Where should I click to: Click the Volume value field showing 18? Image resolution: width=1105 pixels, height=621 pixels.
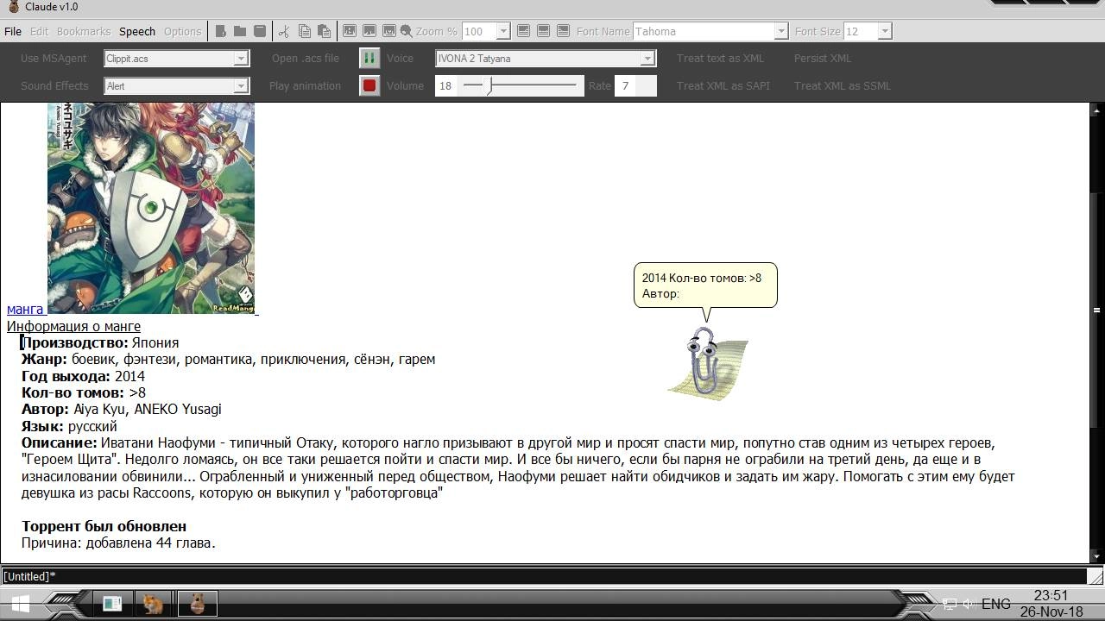445,85
